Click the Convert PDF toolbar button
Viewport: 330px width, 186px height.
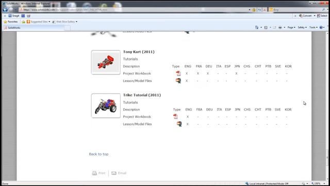pyautogui.click(x=305, y=16)
